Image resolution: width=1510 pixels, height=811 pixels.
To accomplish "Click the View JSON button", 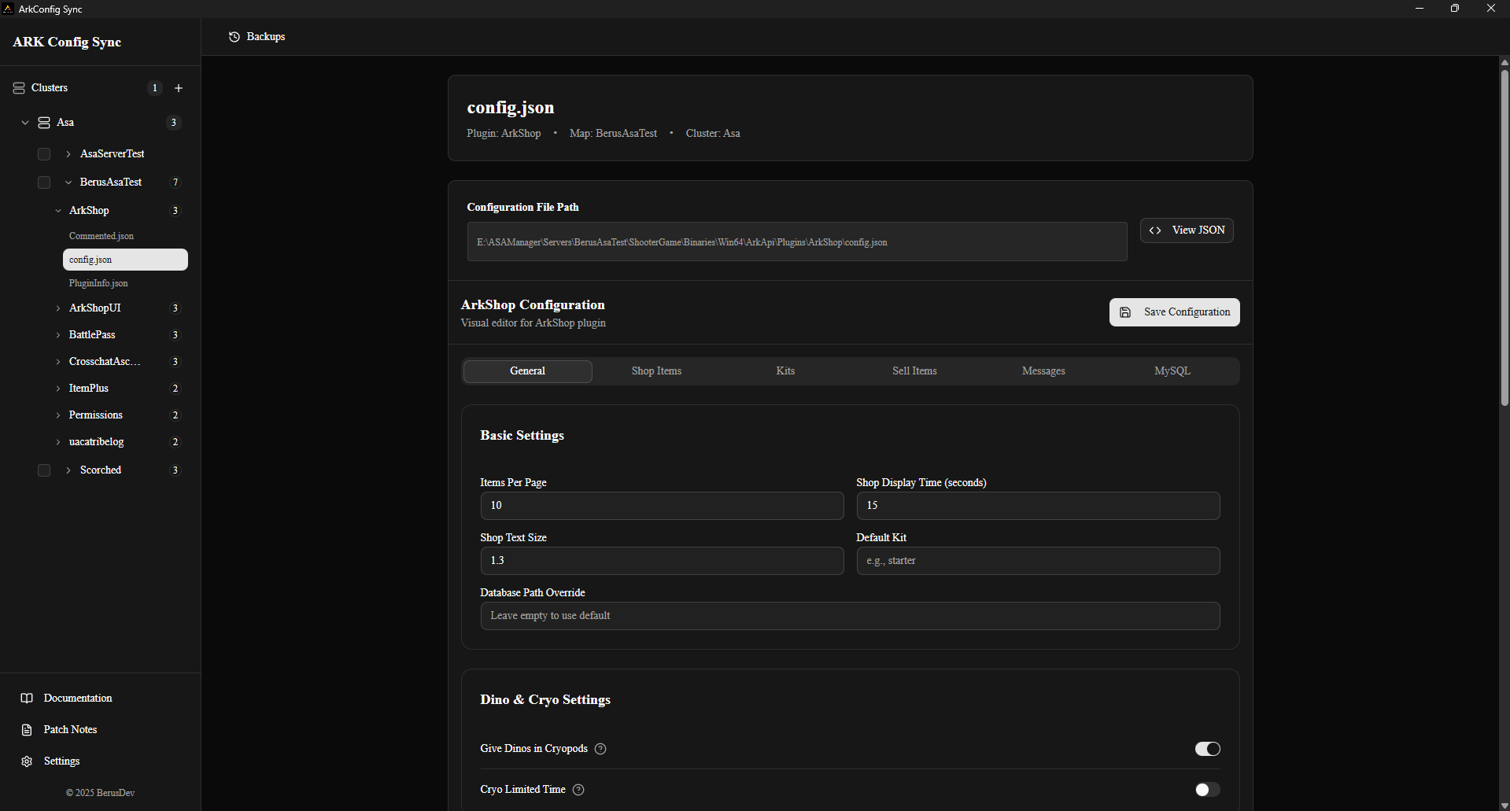I will click(1186, 230).
